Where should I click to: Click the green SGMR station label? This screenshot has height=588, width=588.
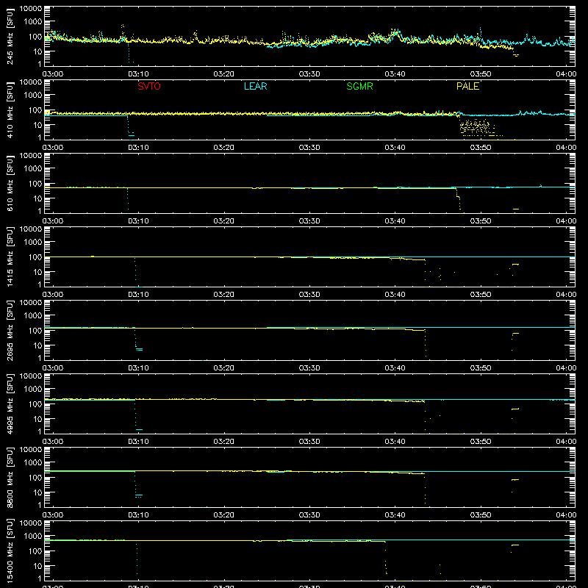[359, 86]
